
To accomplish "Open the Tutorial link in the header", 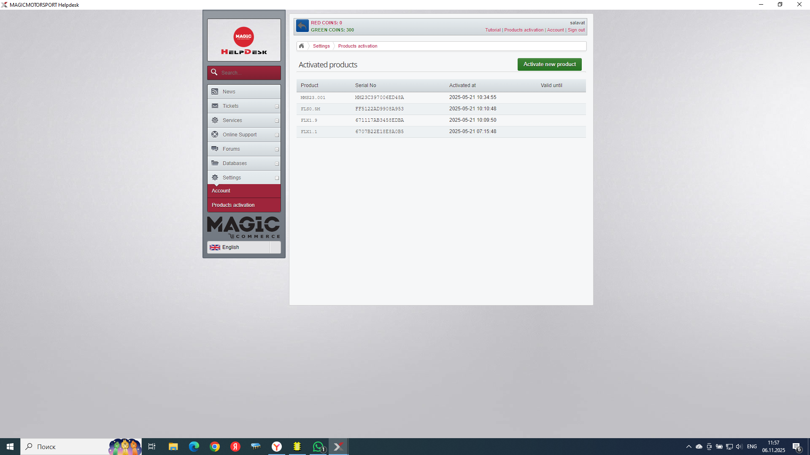I will coord(492,30).
